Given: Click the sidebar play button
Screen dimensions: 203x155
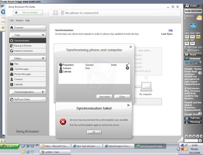Looking at the screenshot, I should 190,136.
